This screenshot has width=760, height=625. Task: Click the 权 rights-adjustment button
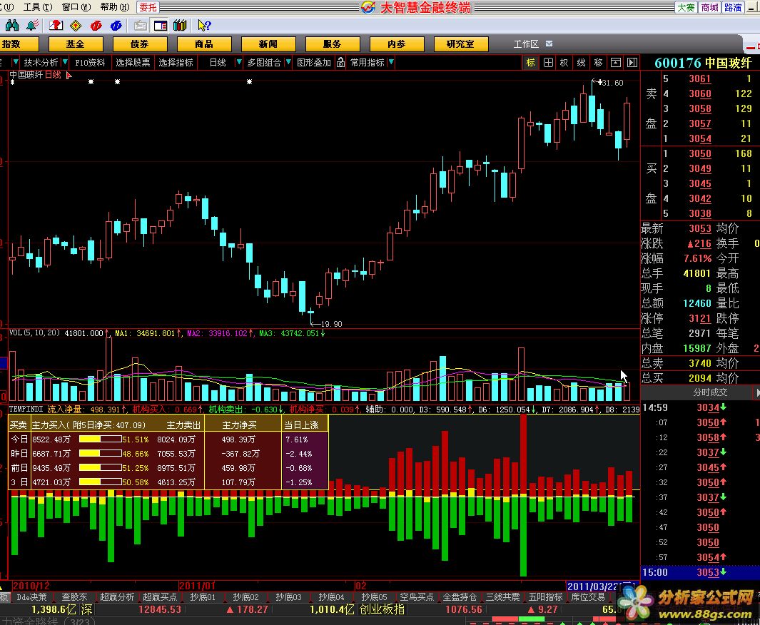[x=564, y=63]
